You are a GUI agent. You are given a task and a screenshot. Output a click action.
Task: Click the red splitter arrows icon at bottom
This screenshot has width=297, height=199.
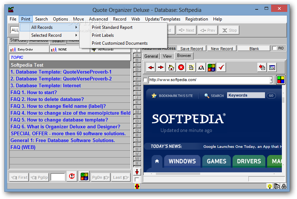click(x=137, y=186)
